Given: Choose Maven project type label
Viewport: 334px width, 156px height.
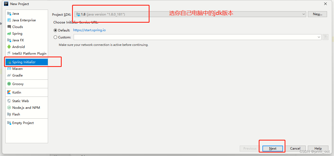Looking at the screenshot, I should pyautogui.click(x=18, y=69).
